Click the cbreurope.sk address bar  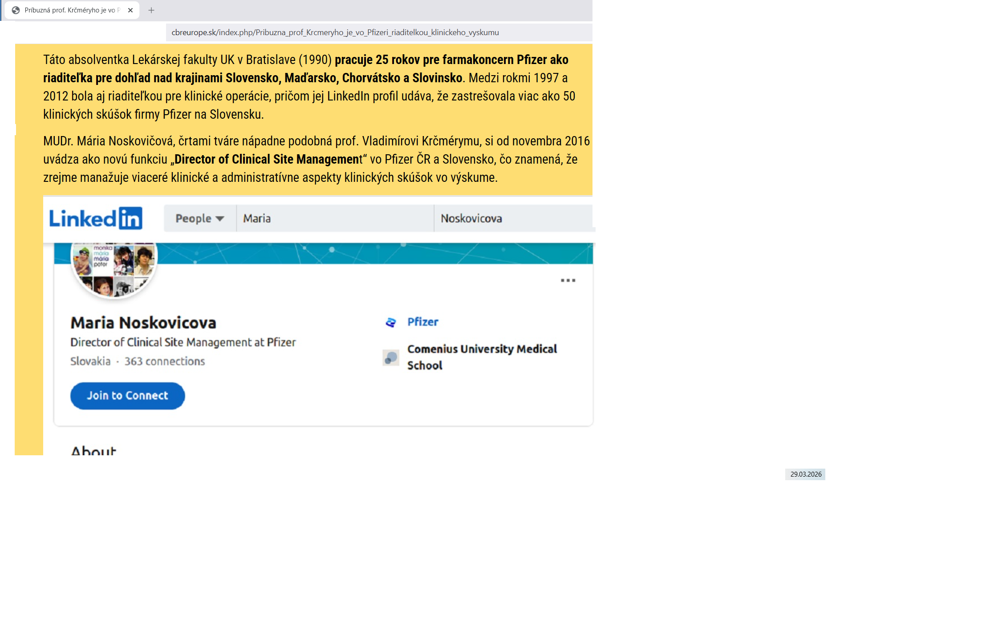coord(335,32)
